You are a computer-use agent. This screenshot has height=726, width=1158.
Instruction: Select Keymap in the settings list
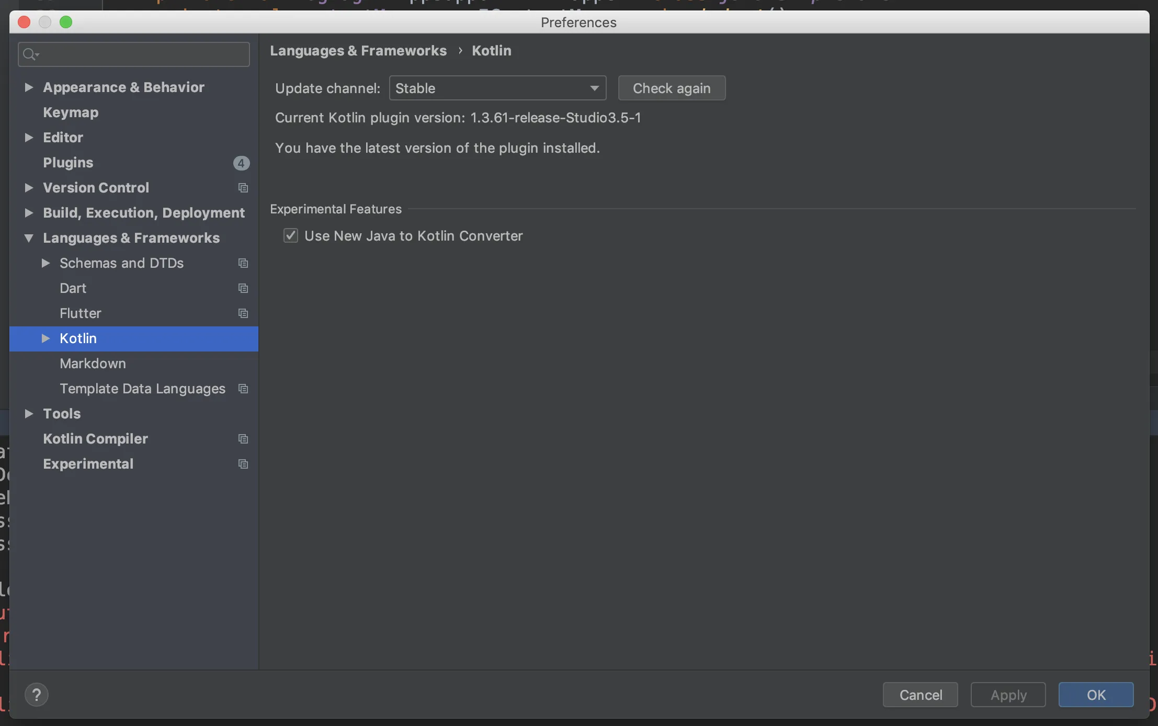click(x=71, y=112)
